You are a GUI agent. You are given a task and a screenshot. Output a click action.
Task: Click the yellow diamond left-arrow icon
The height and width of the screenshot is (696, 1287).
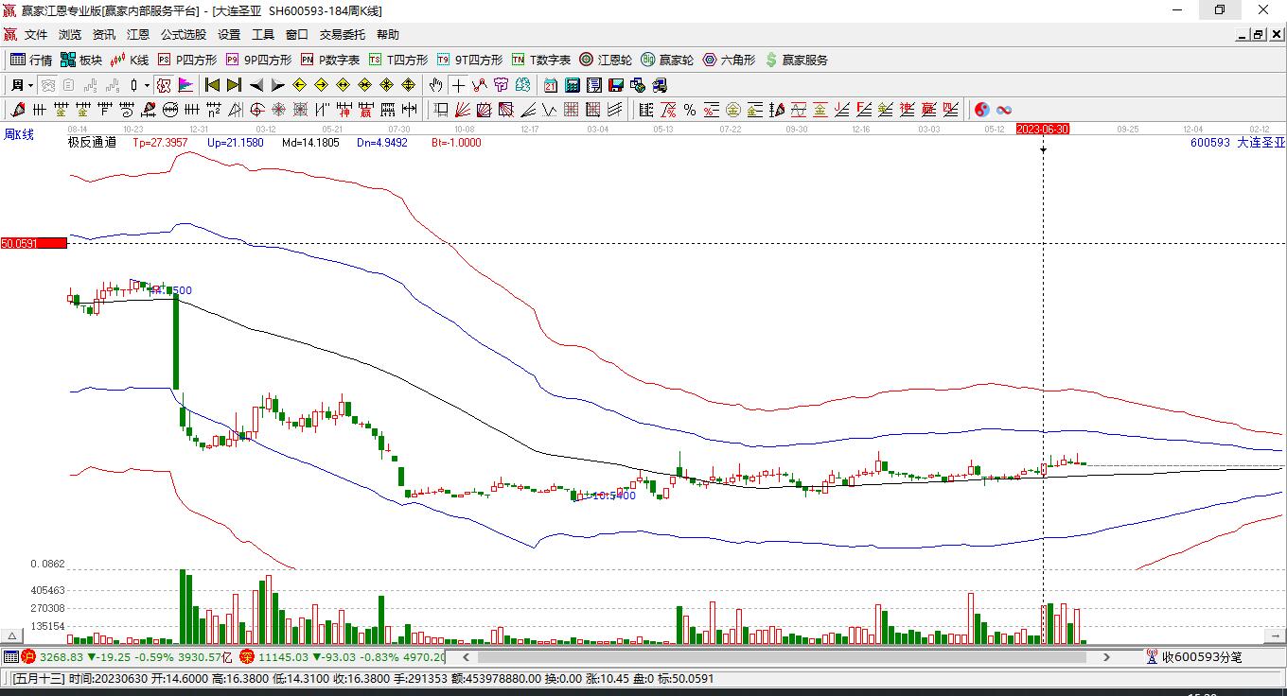pos(299,85)
